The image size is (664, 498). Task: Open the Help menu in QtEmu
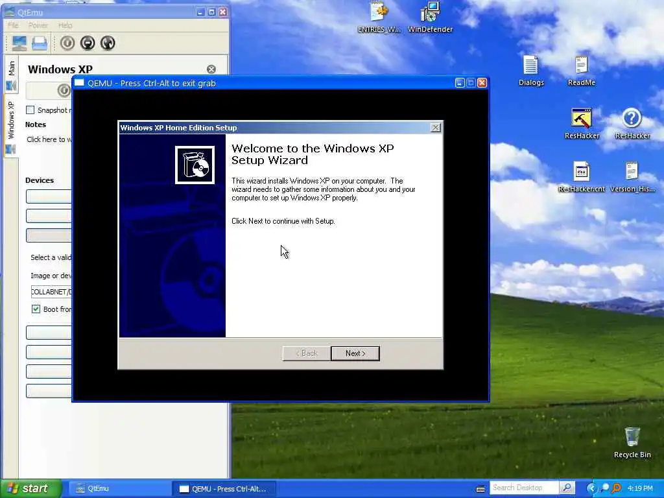[x=65, y=25]
